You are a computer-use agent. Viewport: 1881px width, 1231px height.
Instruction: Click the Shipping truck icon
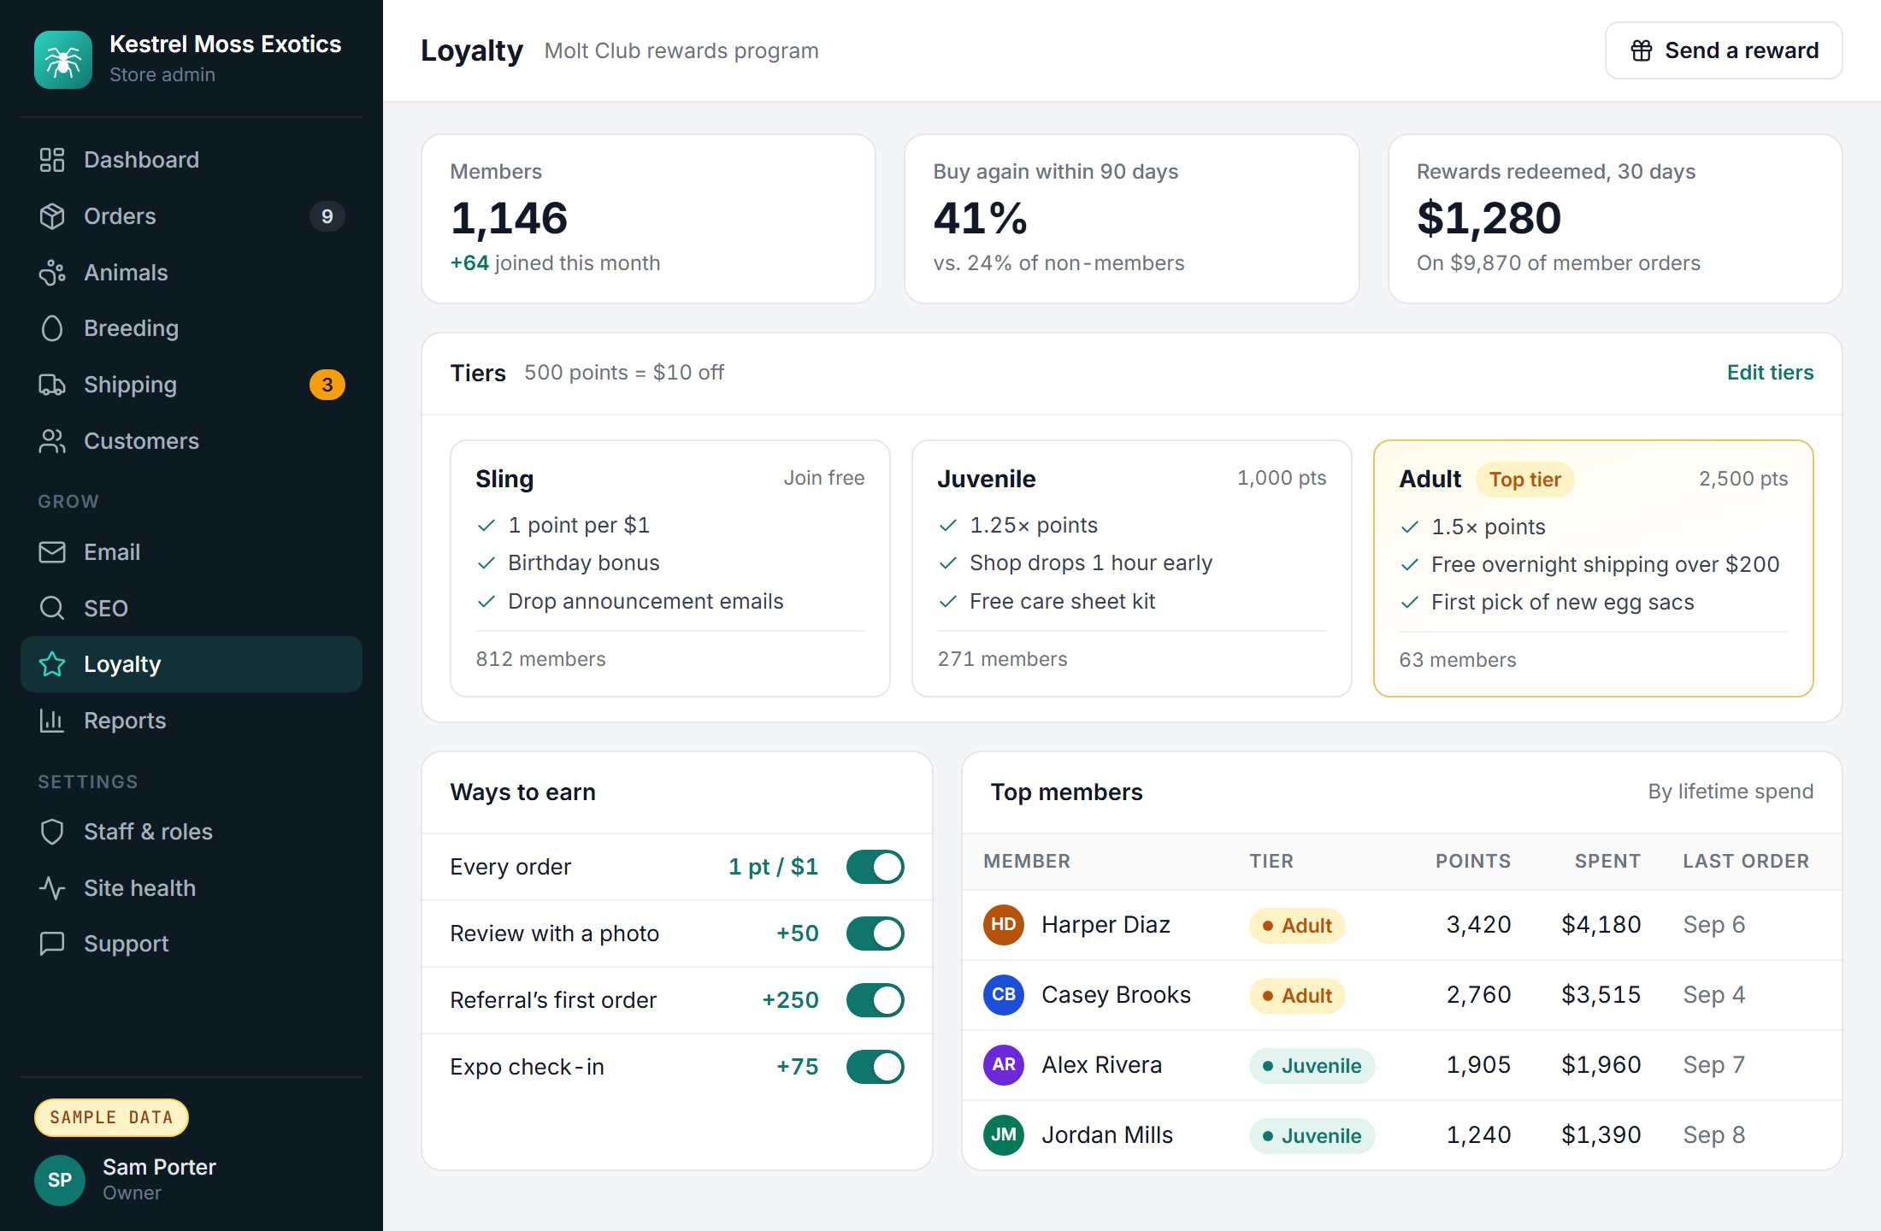pyautogui.click(x=52, y=385)
